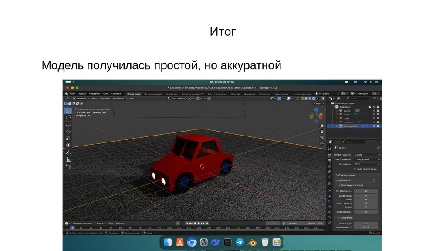Select the Move tool in the toolbar
Screen dimensions: 446x251
pyautogui.click(x=68, y=125)
